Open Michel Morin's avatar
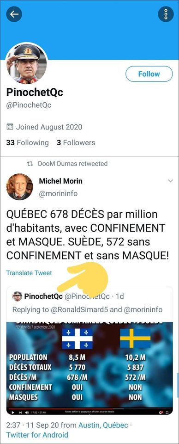The width and height of the screenshot is (179, 444). pos(19,187)
